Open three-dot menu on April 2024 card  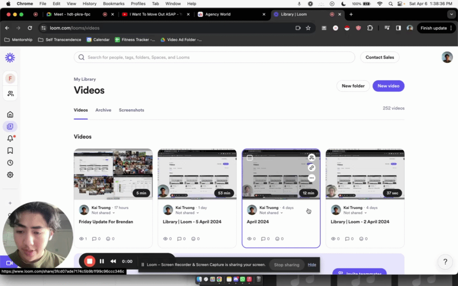click(x=312, y=178)
